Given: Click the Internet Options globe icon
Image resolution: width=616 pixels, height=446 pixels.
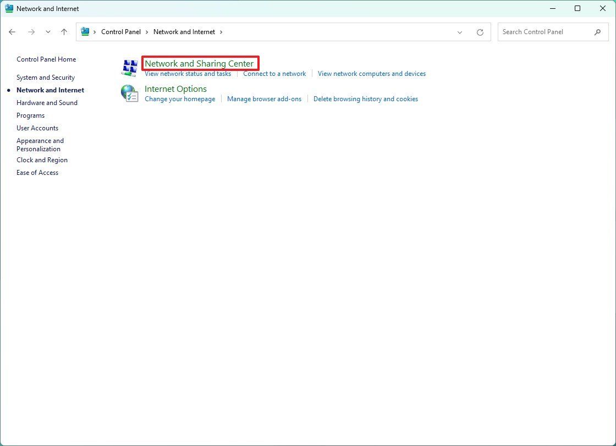Looking at the screenshot, I should point(130,93).
